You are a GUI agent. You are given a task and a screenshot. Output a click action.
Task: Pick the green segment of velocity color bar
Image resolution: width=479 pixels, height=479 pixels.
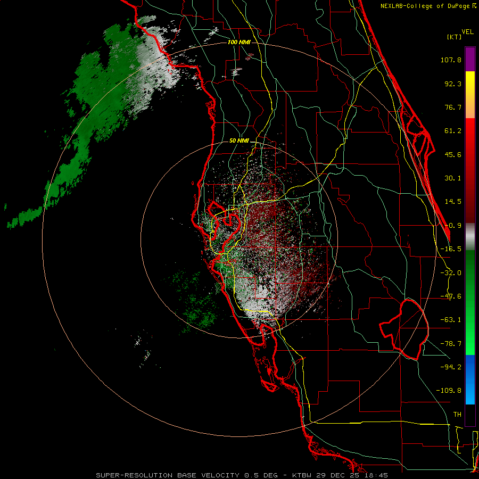470,302
